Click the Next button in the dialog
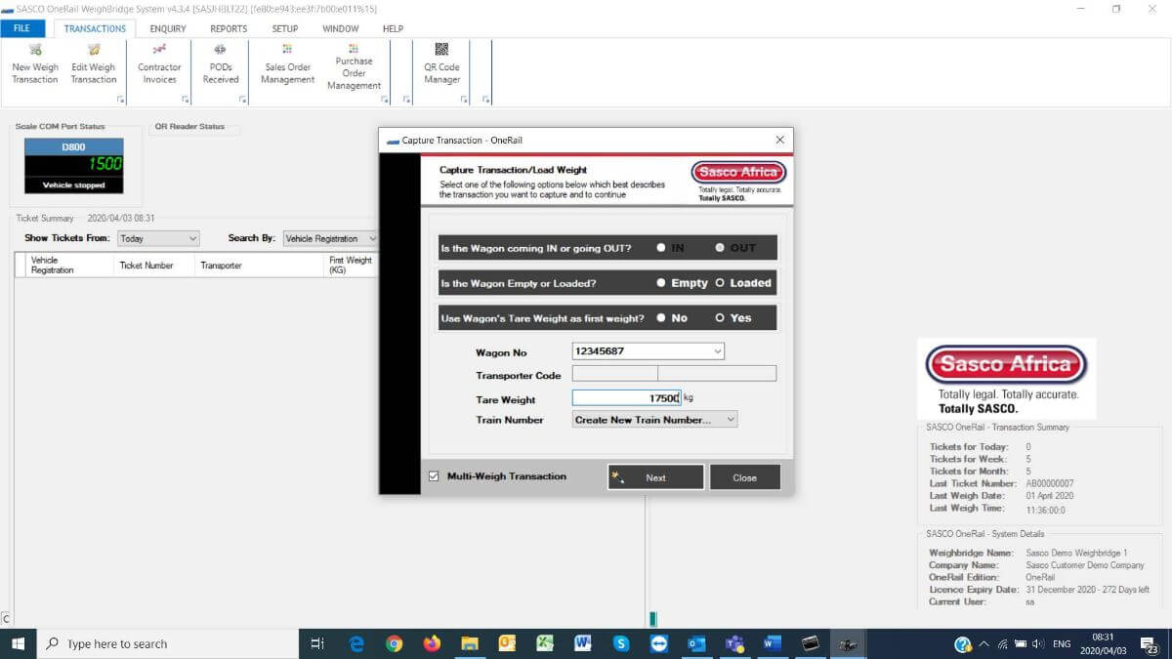Screen dimensions: 1172x659 (x=655, y=477)
